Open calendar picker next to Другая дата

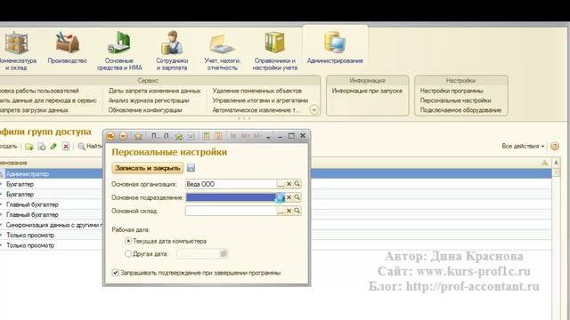point(224,253)
